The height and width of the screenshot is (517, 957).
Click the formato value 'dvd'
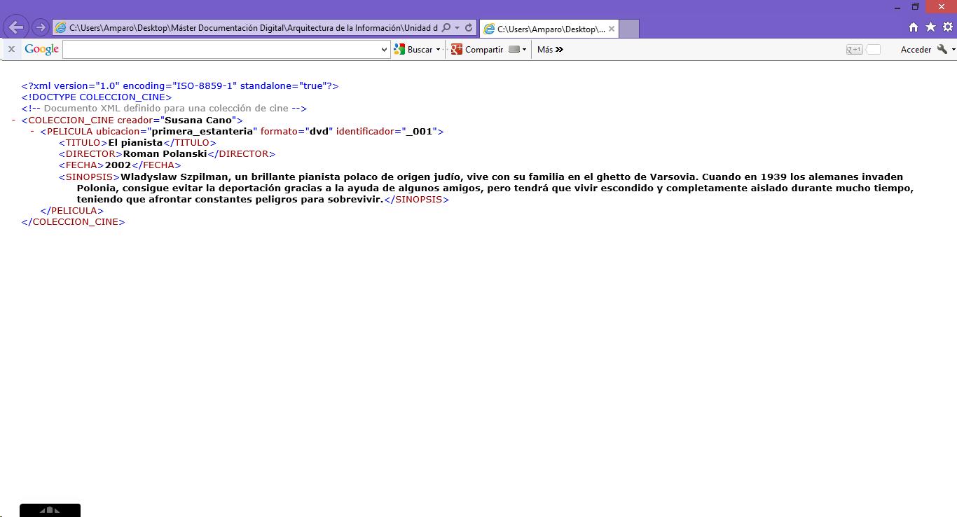click(x=319, y=131)
